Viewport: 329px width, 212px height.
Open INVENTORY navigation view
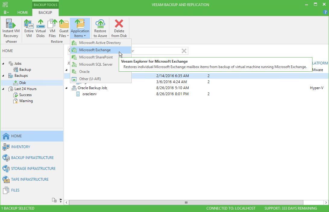(32, 147)
